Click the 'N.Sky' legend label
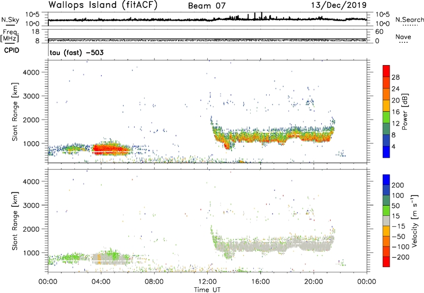This screenshot has width=424, height=293. [x=10, y=20]
